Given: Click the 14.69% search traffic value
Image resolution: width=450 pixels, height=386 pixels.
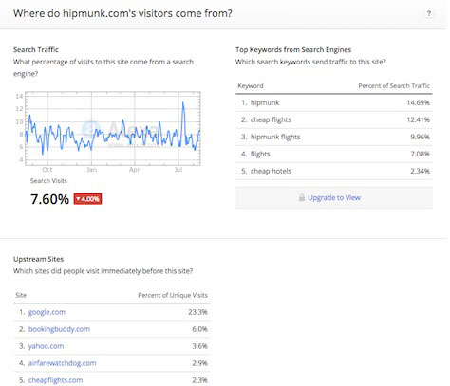Looking at the screenshot, I should [418, 102].
